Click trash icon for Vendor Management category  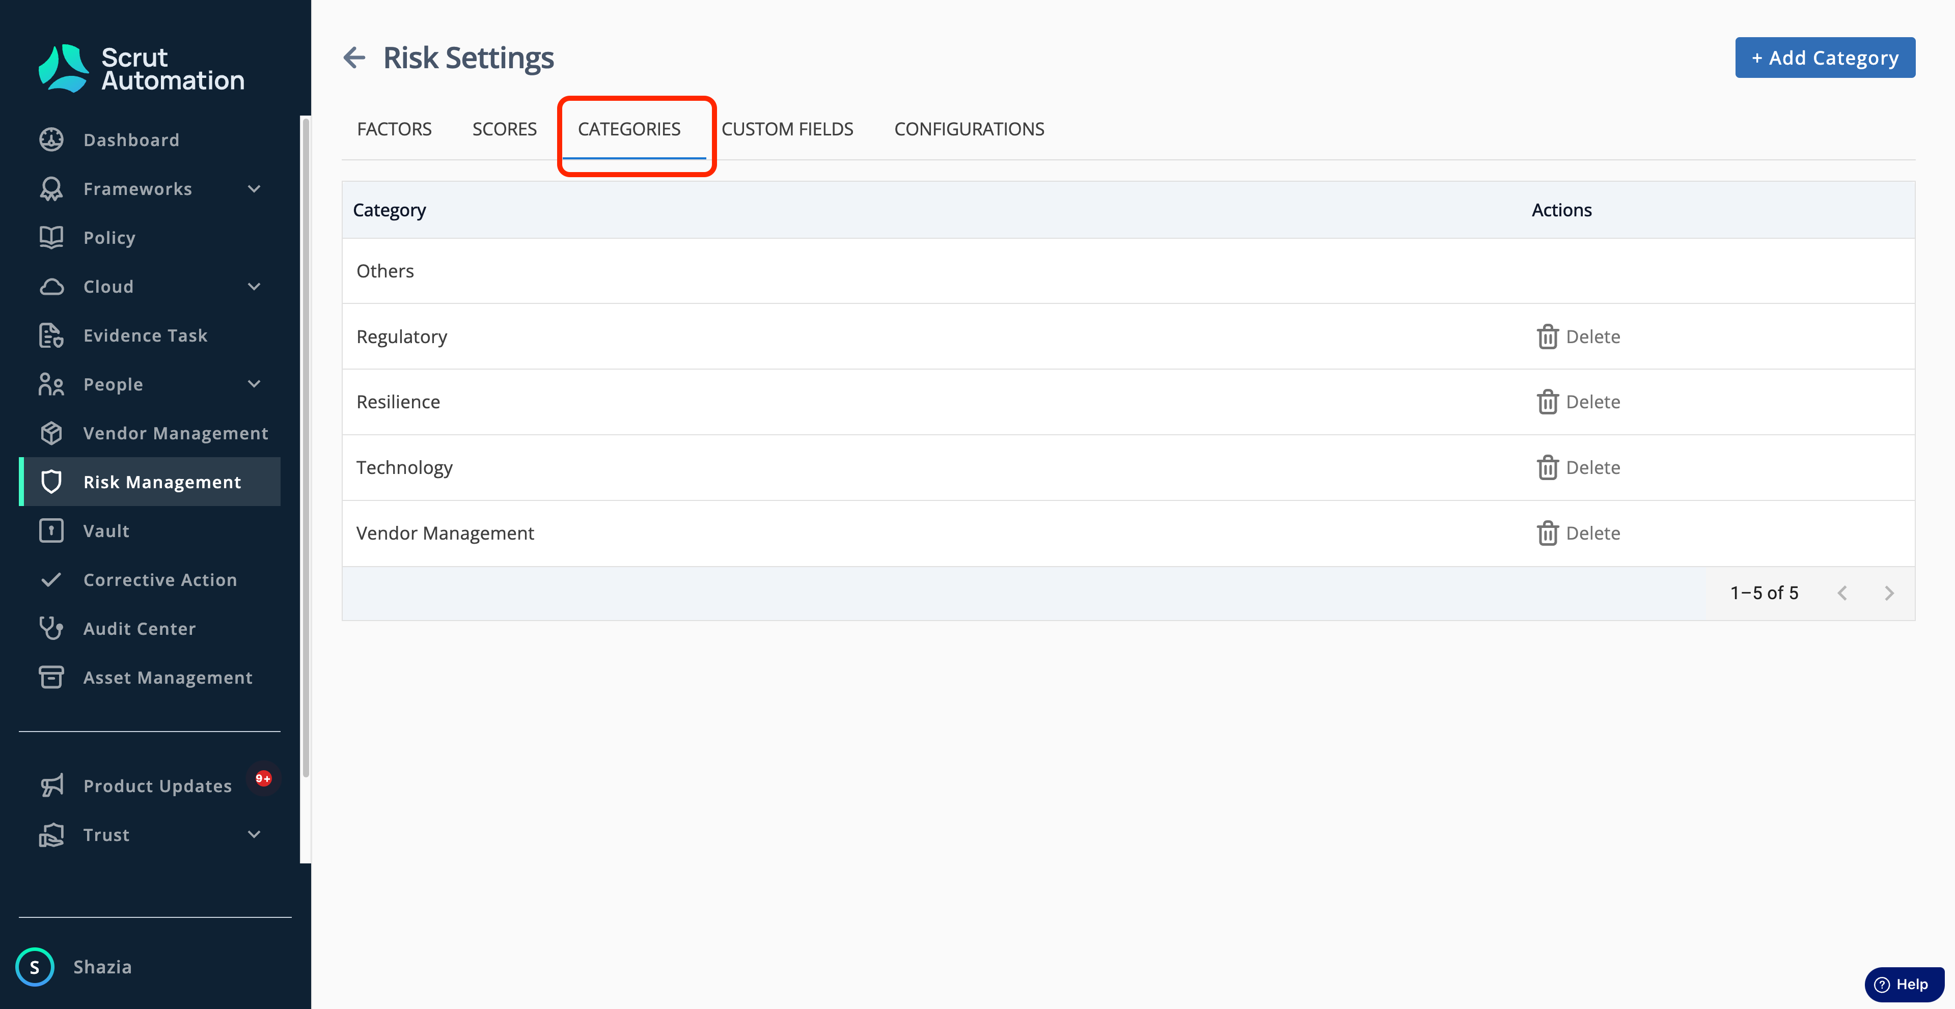[1548, 534]
